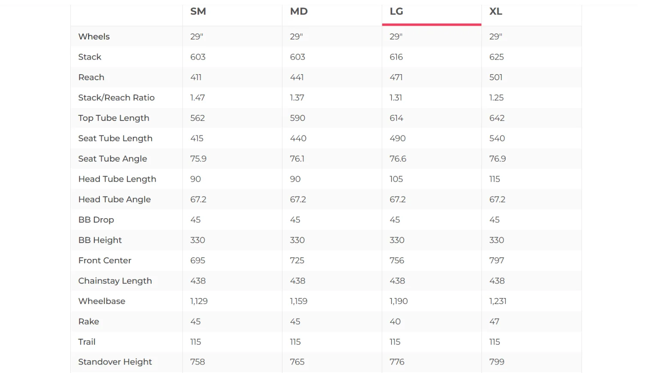Click the Head Tube Angle row label
Image resolution: width=663 pixels, height=373 pixels.
tap(114, 199)
